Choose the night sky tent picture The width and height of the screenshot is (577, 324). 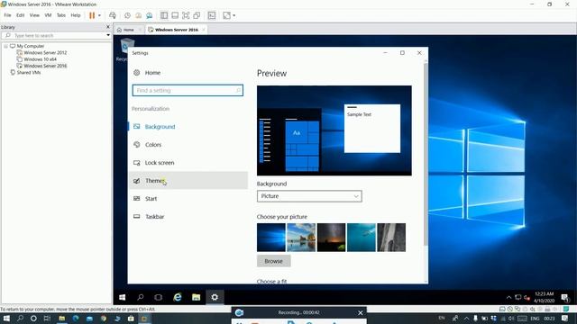click(x=331, y=238)
